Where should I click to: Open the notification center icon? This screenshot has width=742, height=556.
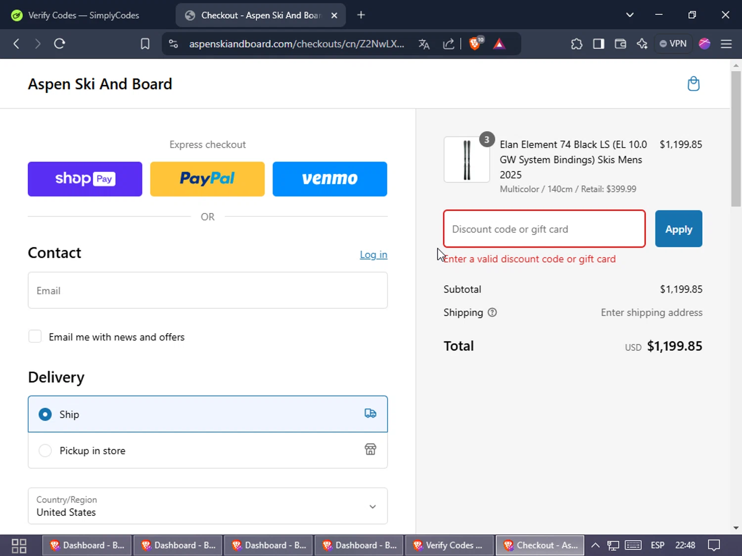(714, 545)
